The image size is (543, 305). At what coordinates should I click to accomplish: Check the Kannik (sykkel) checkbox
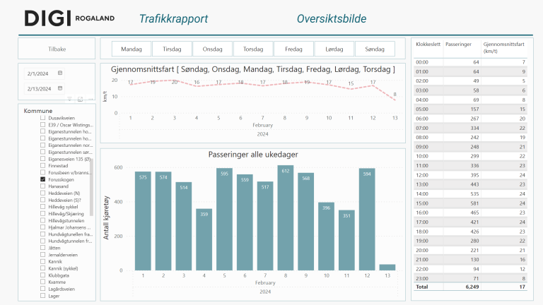pyautogui.click(x=42, y=268)
